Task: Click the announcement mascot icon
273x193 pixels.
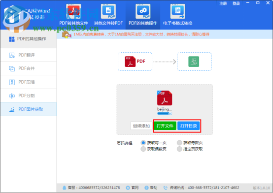Action: [x=67, y=34]
